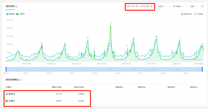This screenshot has height=109, width=208.
Task: Click the green news marker A
Action: pyautogui.click(x=88, y=38)
